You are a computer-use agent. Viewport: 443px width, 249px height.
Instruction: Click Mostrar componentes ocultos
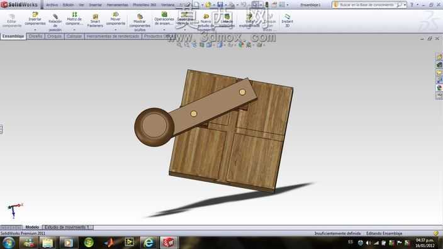click(140, 23)
